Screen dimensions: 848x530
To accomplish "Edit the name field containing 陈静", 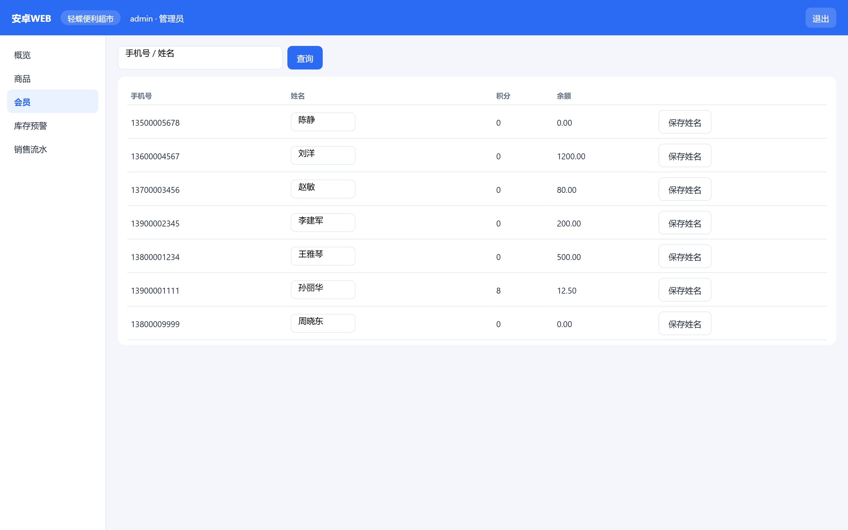I will point(323,122).
